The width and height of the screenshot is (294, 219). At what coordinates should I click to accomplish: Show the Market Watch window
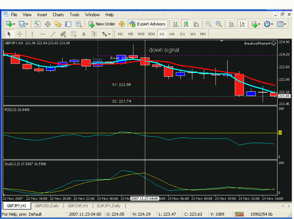tap(37, 24)
